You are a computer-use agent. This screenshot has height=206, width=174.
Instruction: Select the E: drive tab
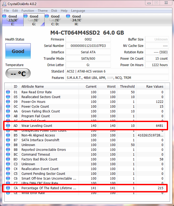(13, 20)
